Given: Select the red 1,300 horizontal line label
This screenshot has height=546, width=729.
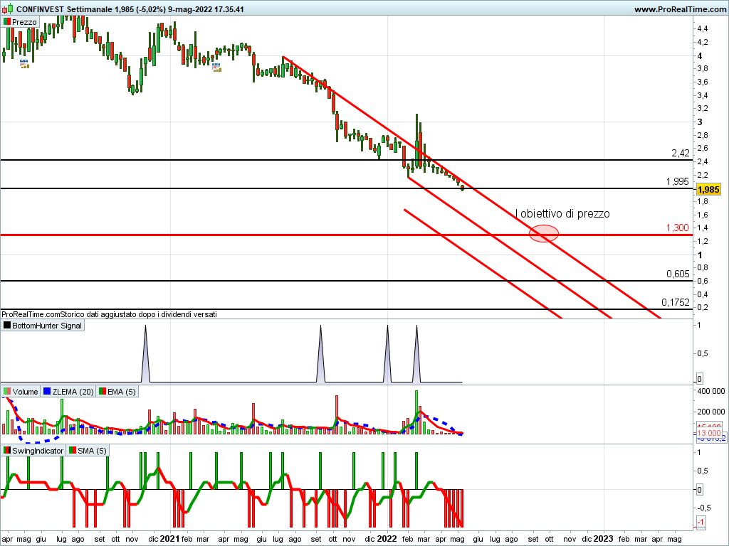Looking at the screenshot, I should [x=677, y=227].
